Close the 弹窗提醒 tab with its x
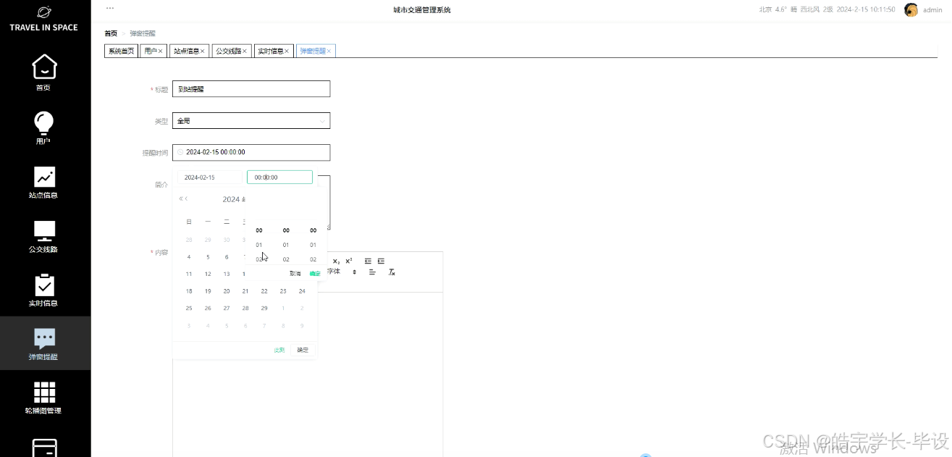Viewport: 952px width, 457px height. point(329,51)
